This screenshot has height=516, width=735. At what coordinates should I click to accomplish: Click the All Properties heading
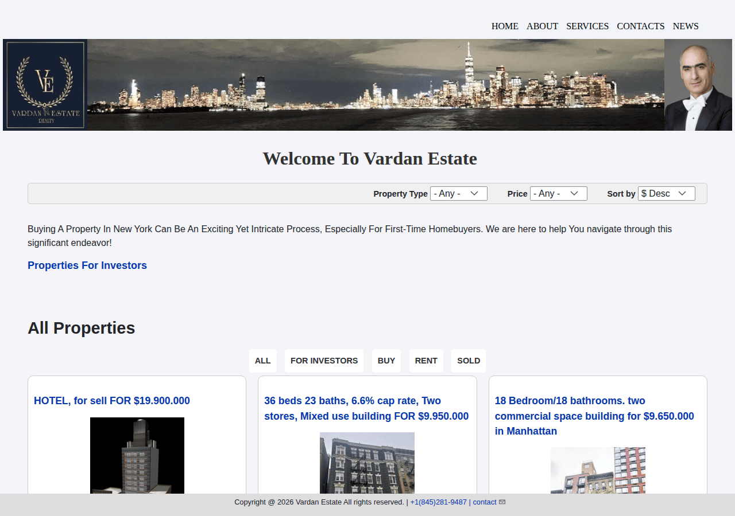(x=82, y=328)
